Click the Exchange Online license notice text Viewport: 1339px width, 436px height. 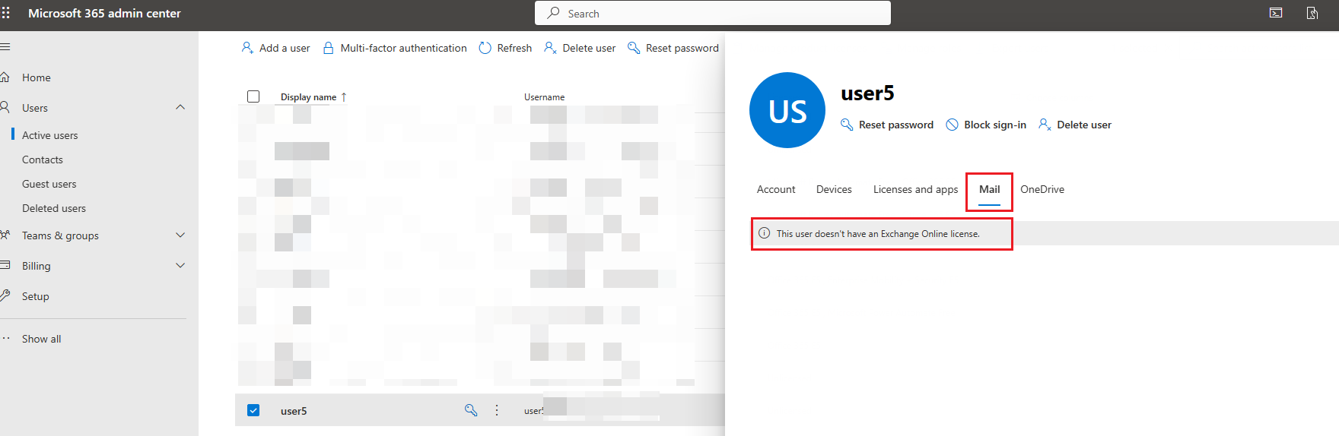pyautogui.click(x=878, y=234)
